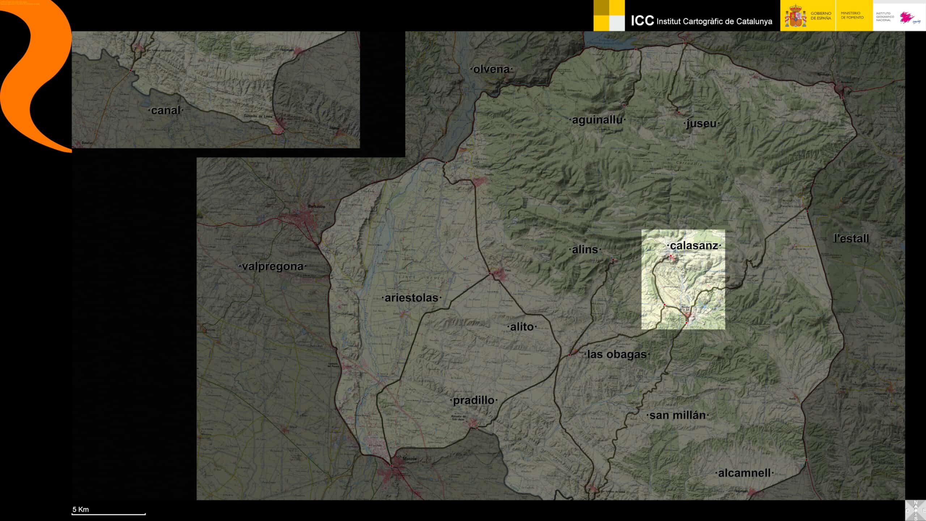Click the compass rose navigation icon
The width and height of the screenshot is (926, 521).
(x=916, y=510)
